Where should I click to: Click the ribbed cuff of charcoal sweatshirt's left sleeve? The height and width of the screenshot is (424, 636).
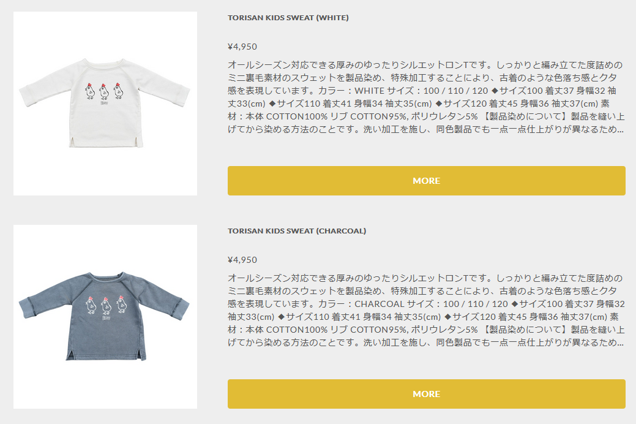(24, 308)
